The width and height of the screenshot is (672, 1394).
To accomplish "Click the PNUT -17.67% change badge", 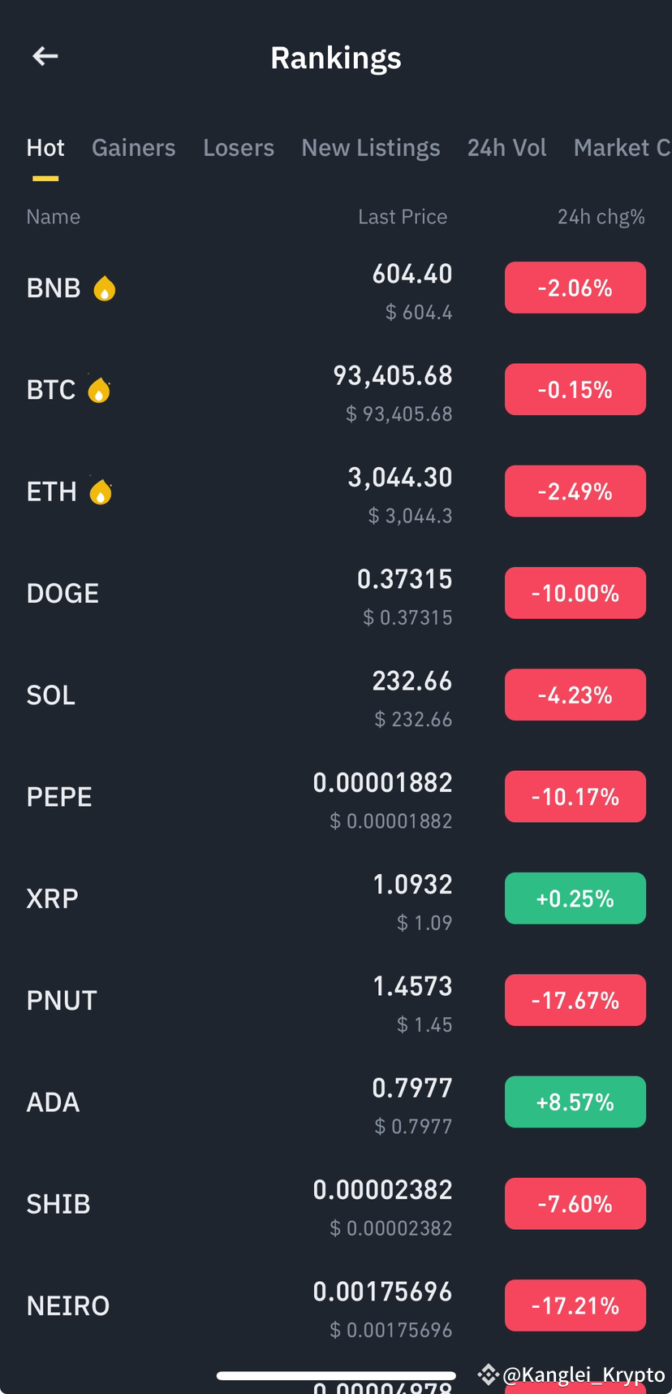I will pos(575,1000).
